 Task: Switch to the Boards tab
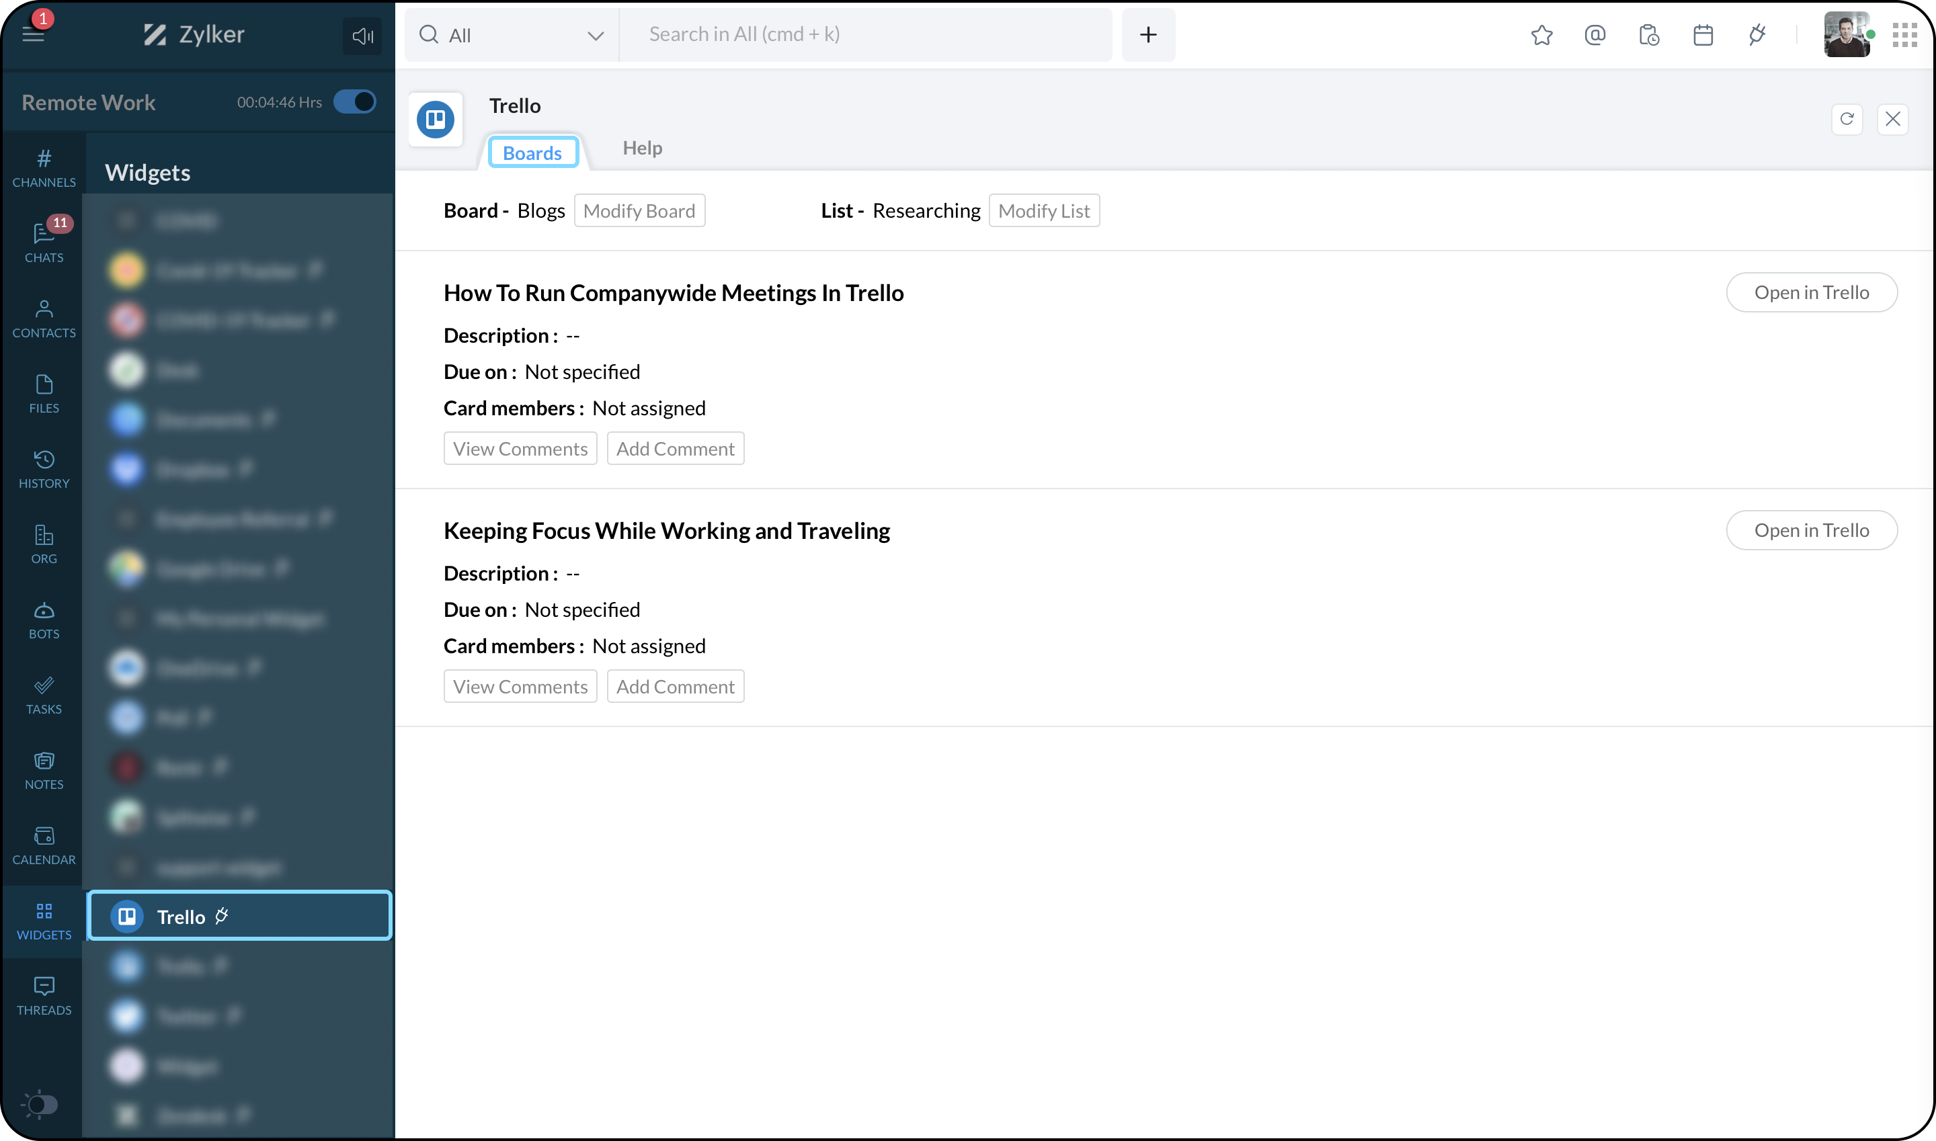click(532, 153)
